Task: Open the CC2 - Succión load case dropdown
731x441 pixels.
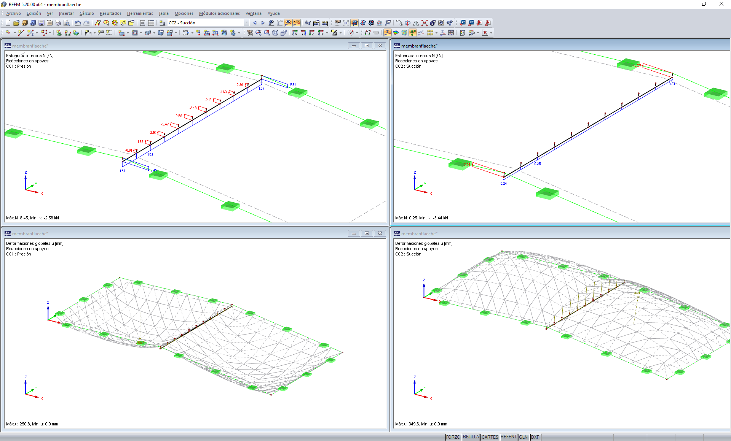Action: [x=247, y=23]
